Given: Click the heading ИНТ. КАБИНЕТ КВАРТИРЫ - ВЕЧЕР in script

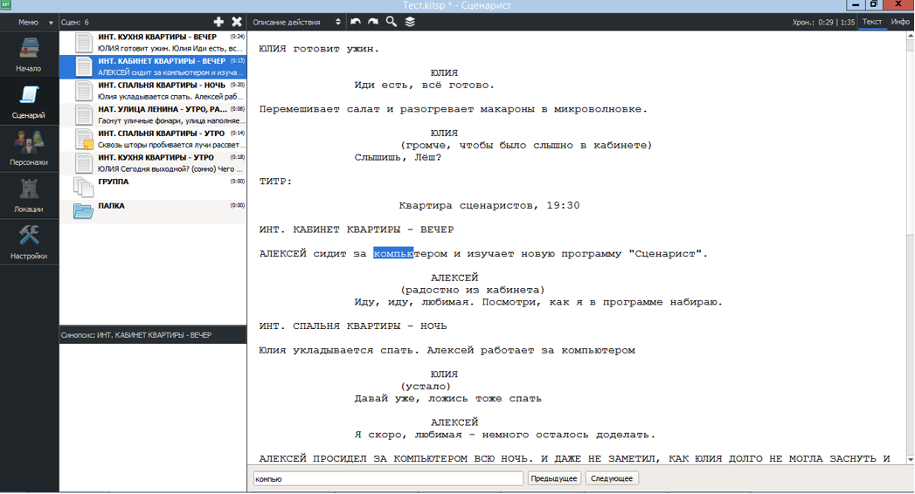Looking at the screenshot, I should pos(356,230).
